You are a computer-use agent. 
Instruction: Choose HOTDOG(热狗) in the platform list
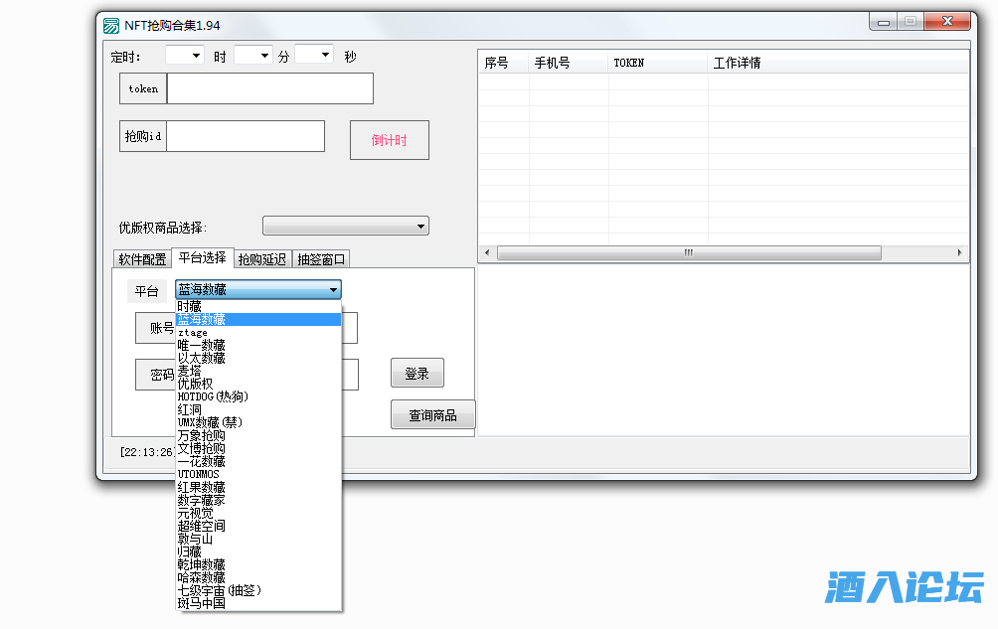tap(213, 396)
